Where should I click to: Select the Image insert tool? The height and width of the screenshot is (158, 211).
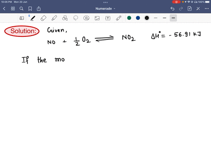click(x=97, y=18)
